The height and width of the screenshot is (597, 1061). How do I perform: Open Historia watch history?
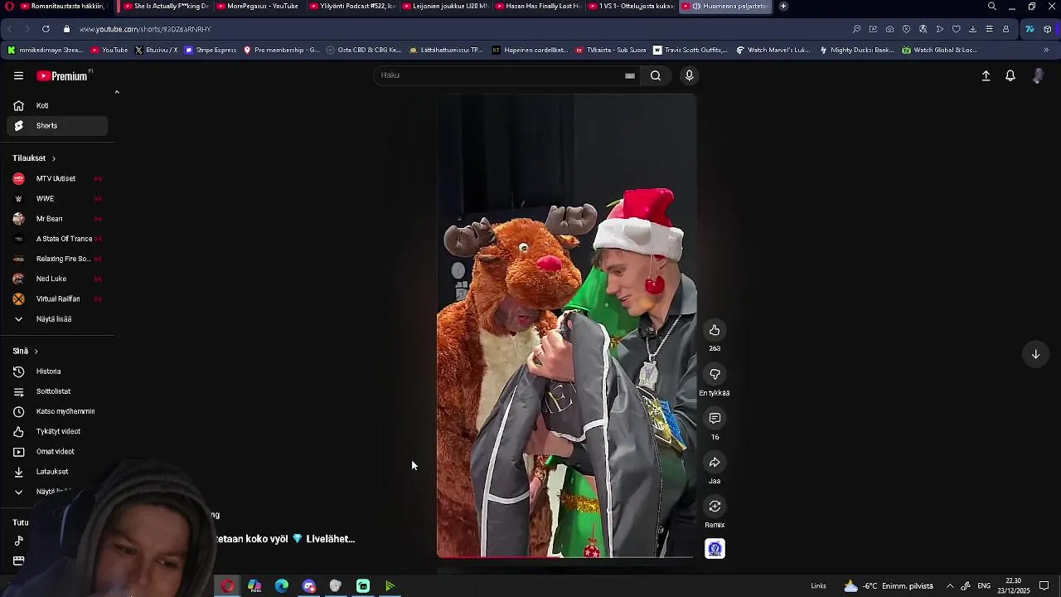coord(57,371)
